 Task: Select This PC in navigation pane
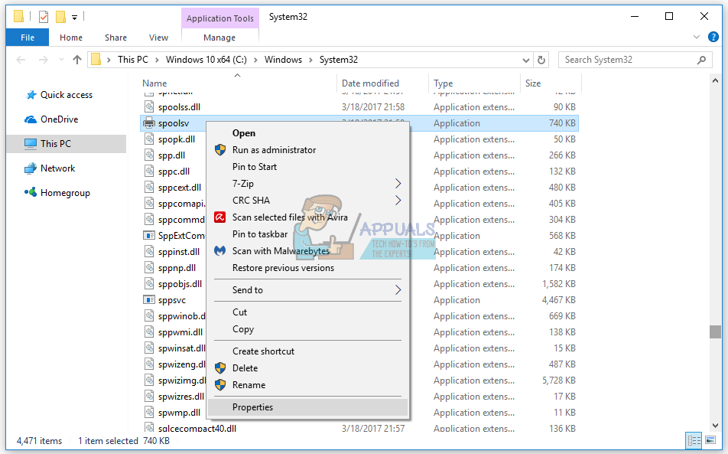click(66, 144)
